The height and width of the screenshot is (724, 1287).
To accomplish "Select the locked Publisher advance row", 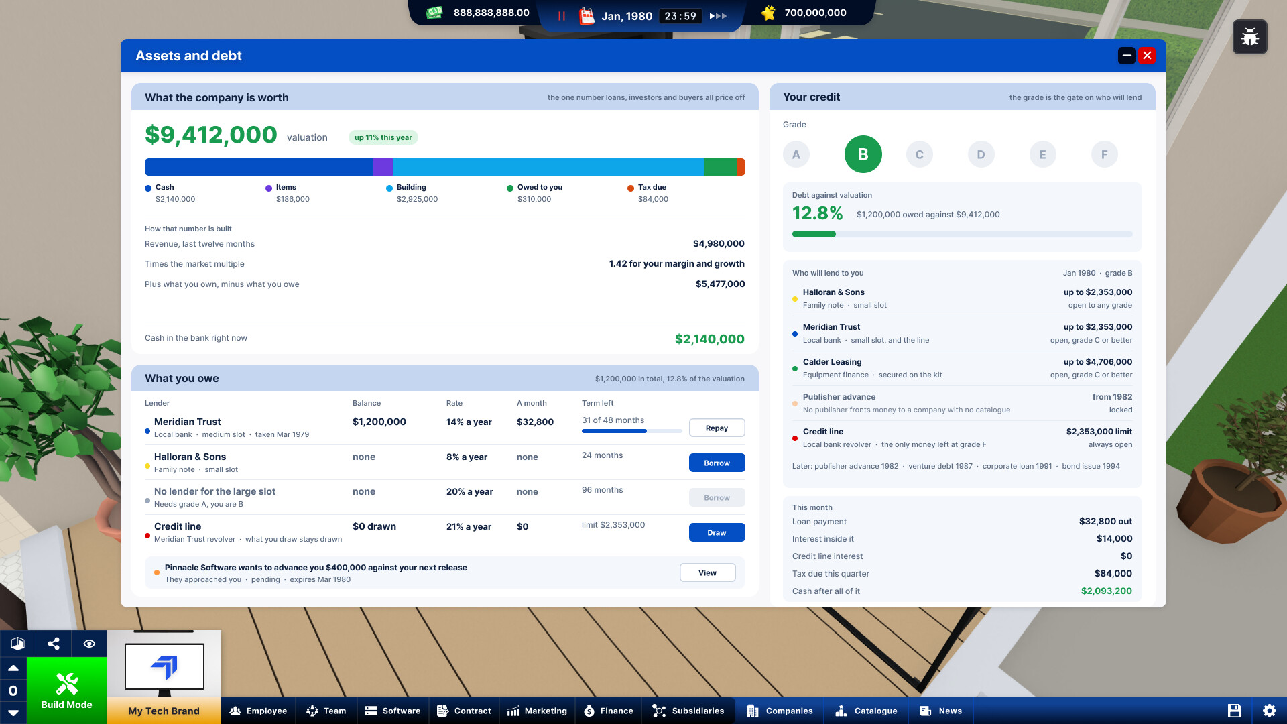I will pos(962,403).
